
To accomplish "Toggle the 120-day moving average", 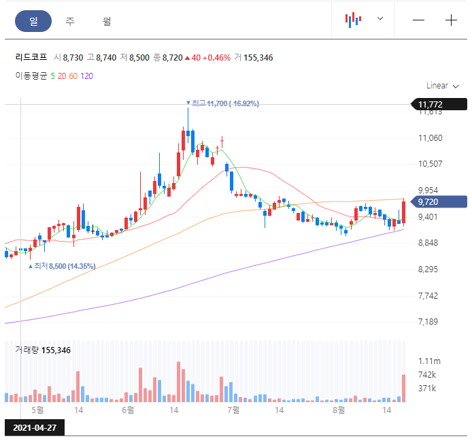I will [x=86, y=76].
